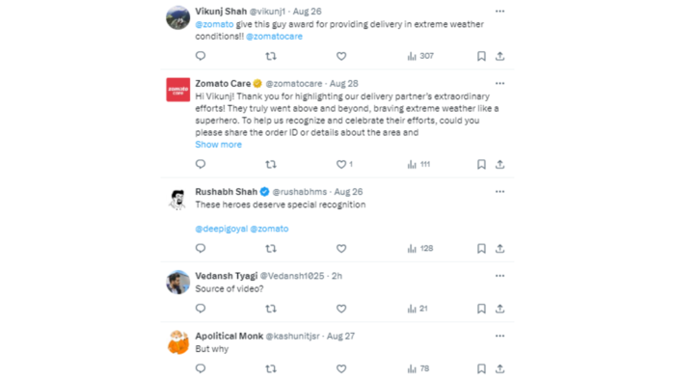
Task: Expand Zomato Care tweet with Show more
Action: point(218,145)
